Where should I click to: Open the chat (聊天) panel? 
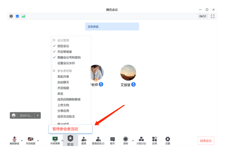point(112,140)
